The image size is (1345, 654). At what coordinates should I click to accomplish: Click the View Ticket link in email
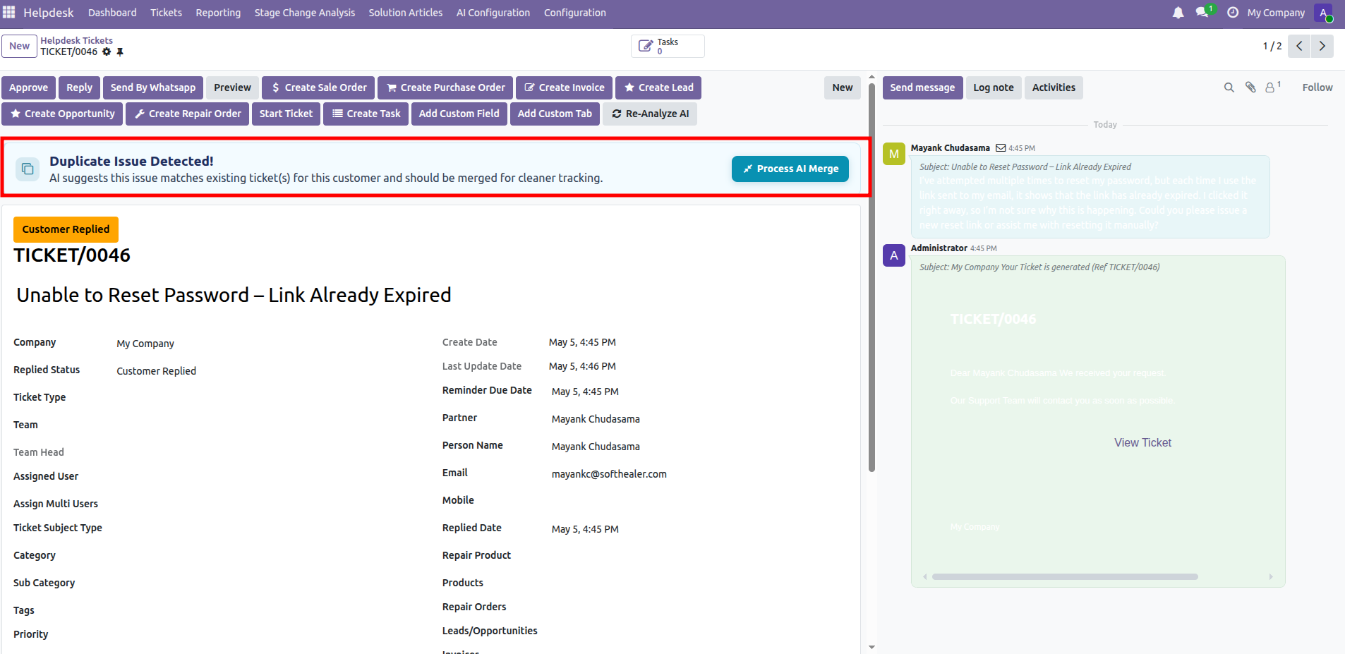1142,442
